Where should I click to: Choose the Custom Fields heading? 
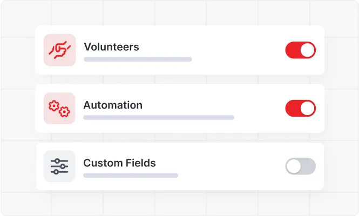pos(119,163)
